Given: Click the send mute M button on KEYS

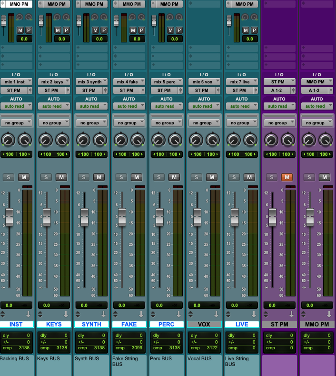Looking at the screenshot, I should [58, 30].
